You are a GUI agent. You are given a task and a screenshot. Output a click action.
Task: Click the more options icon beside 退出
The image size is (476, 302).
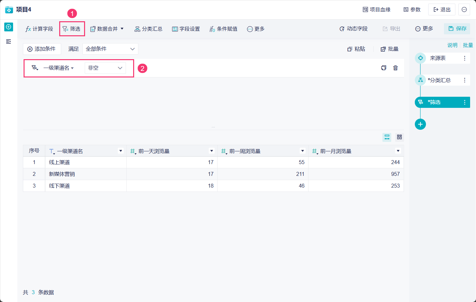464,9
